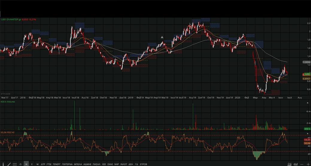The width and height of the screenshot is (311, 166).
Task: Load the ΓΕΚΤΕΡΝΑ chart
Action: pyautogui.click(x=67, y=164)
